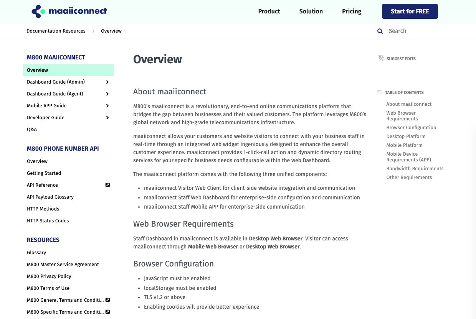Open Dashboard Guide (Admin) page
This screenshot has height=319, width=476.
[x=56, y=82]
